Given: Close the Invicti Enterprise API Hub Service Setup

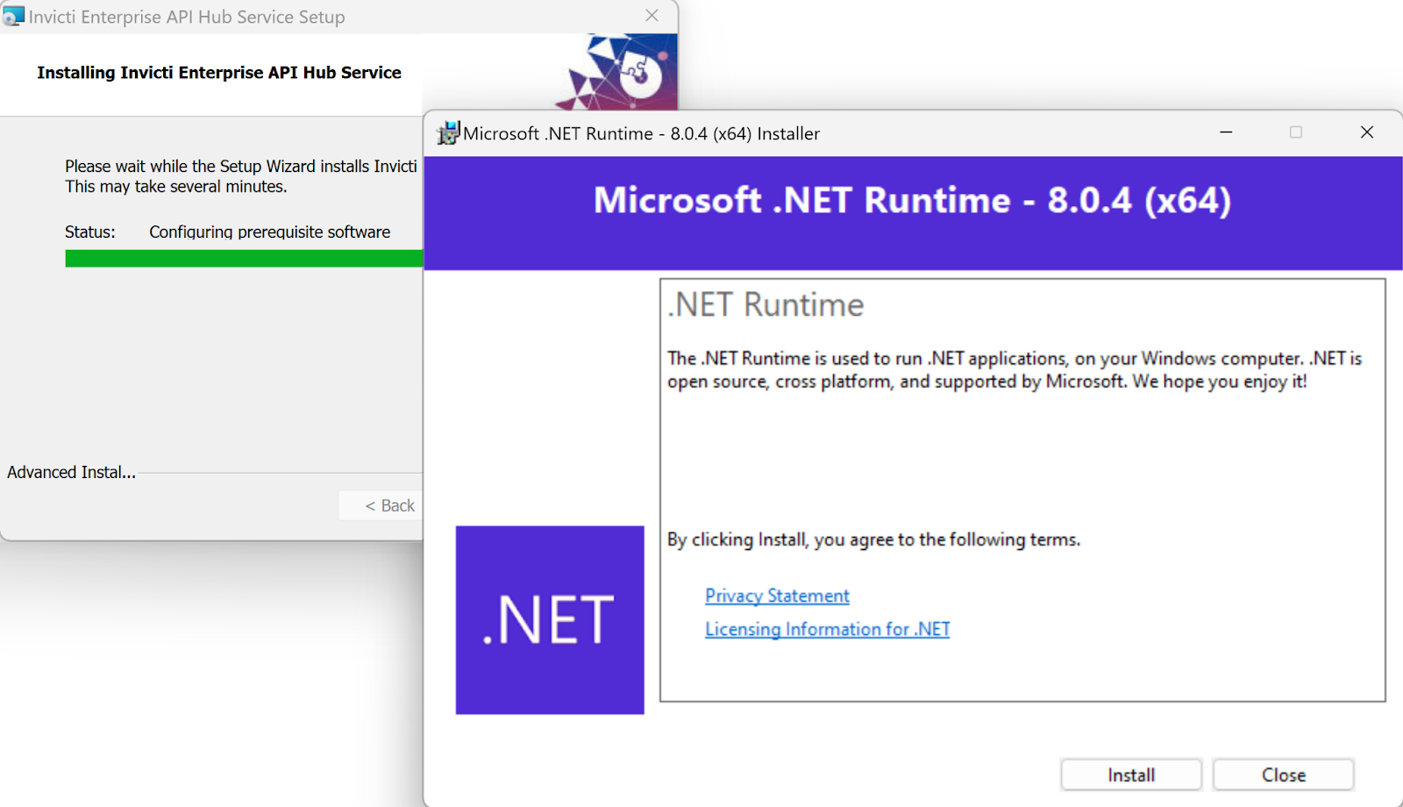Looking at the screenshot, I should tap(652, 16).
